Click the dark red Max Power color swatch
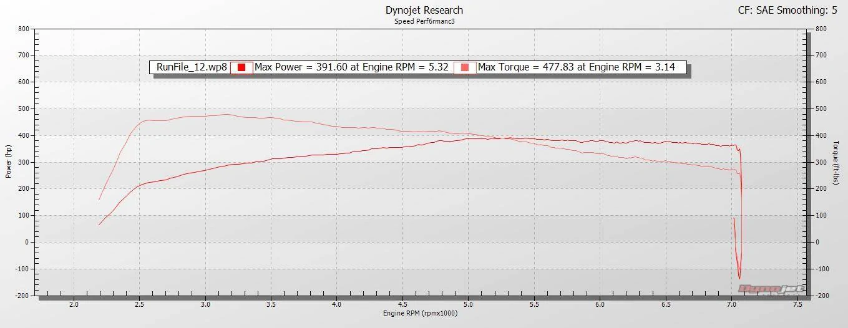Screen dimensions: 848x328 (x=241, y=67)
